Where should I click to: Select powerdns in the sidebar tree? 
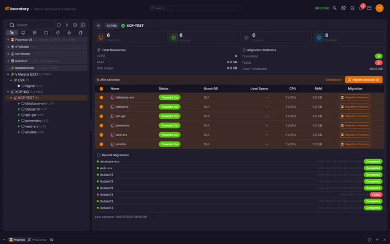coord(33,121)
